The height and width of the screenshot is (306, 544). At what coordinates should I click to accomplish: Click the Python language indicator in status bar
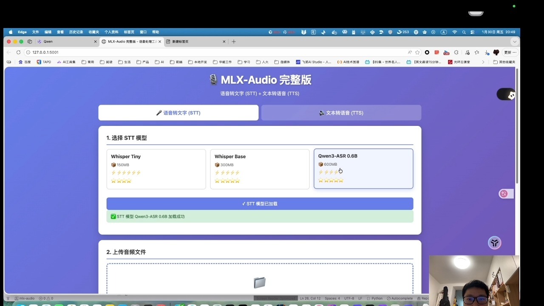(x=377, y=298)
